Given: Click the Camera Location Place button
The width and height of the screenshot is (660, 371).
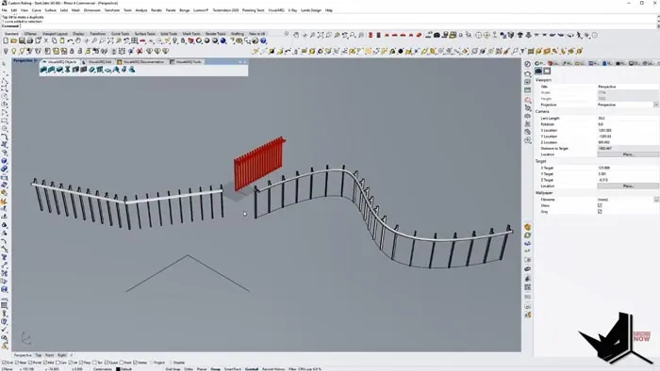Looking at the screenshot, I should point(628,154).
